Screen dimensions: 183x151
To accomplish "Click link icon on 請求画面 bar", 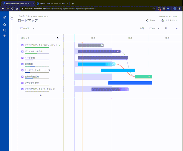I will pos(113,64).
